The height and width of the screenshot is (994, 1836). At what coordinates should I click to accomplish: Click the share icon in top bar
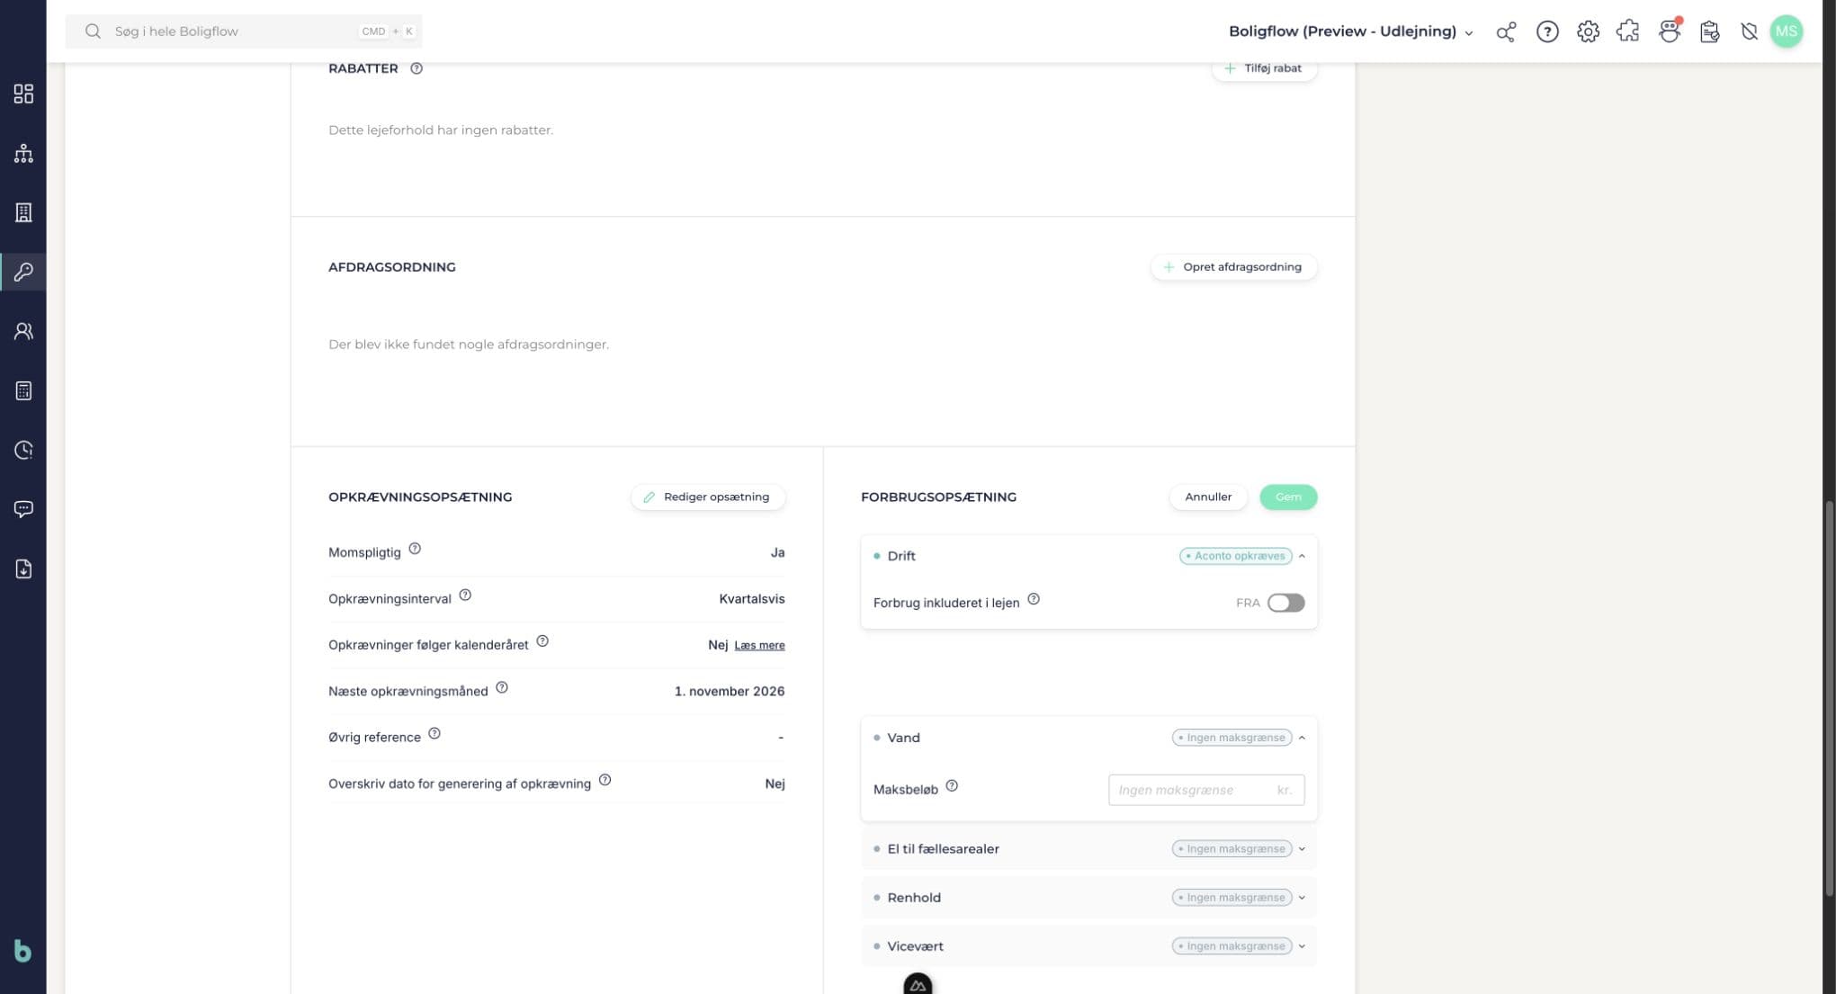(x=1506, y=31)
